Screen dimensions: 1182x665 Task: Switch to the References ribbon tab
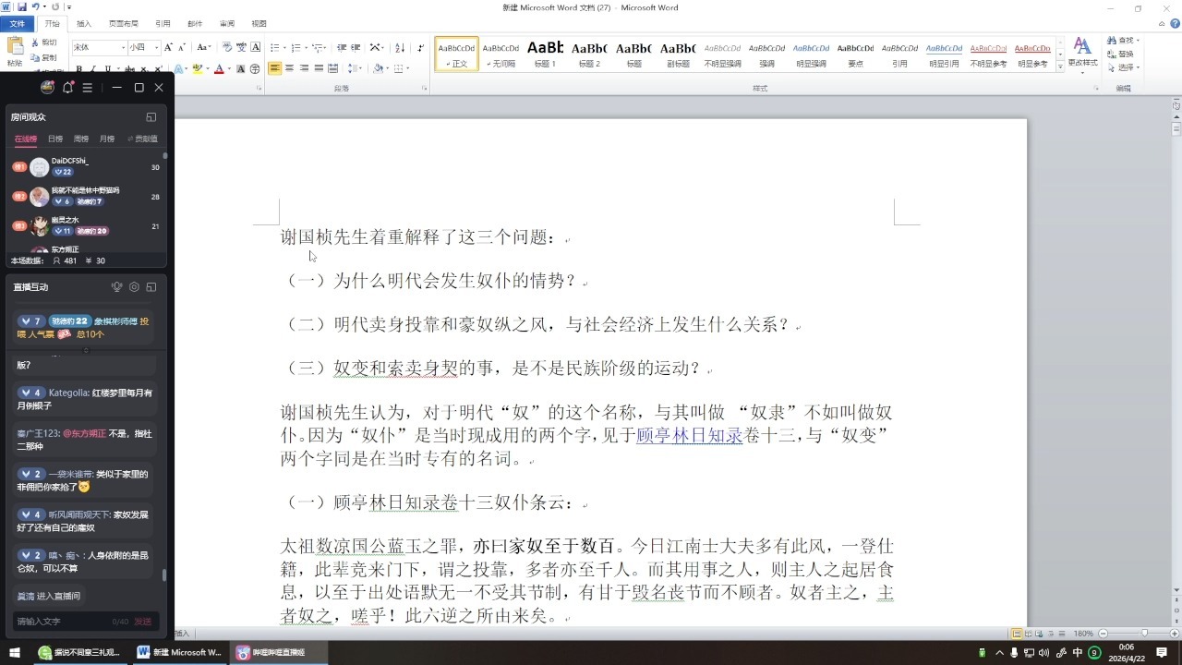point(163,24)
